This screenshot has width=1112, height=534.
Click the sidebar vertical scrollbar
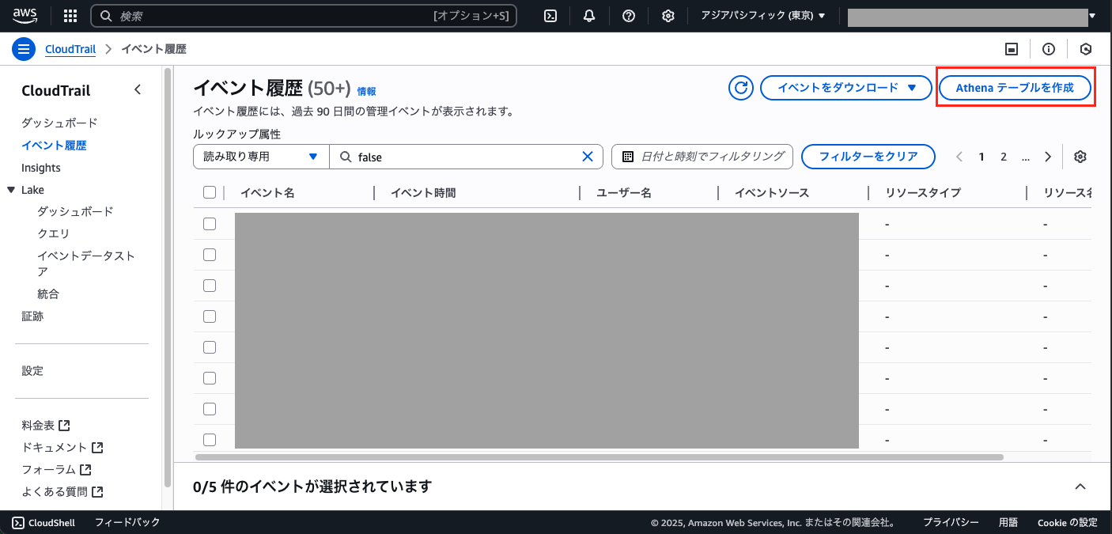coord(167,277)
